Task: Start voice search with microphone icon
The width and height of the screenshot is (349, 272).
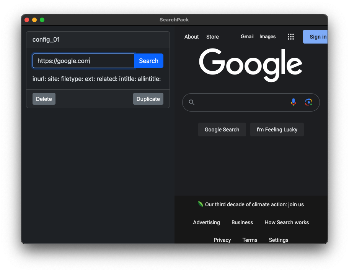Action: tap(294, 102)
